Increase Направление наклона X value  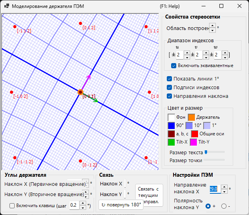point(224,187)
